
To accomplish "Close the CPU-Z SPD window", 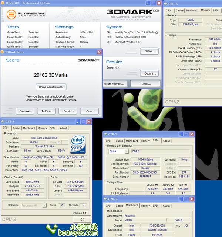I will tap(192, 134).
